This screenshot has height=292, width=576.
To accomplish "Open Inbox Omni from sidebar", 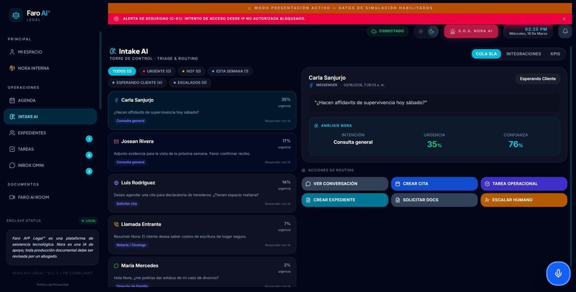I will (31, 165).
